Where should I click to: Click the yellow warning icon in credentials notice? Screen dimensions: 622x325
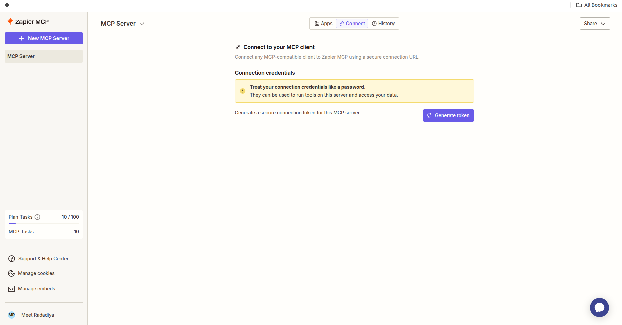[243, 91]
